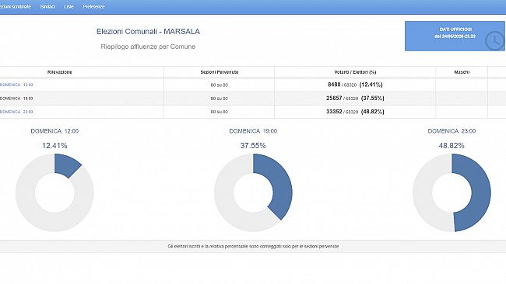Click the Sezioni Pervenute column header
This screenshot has width=506, height=284.
pos(220,72)
